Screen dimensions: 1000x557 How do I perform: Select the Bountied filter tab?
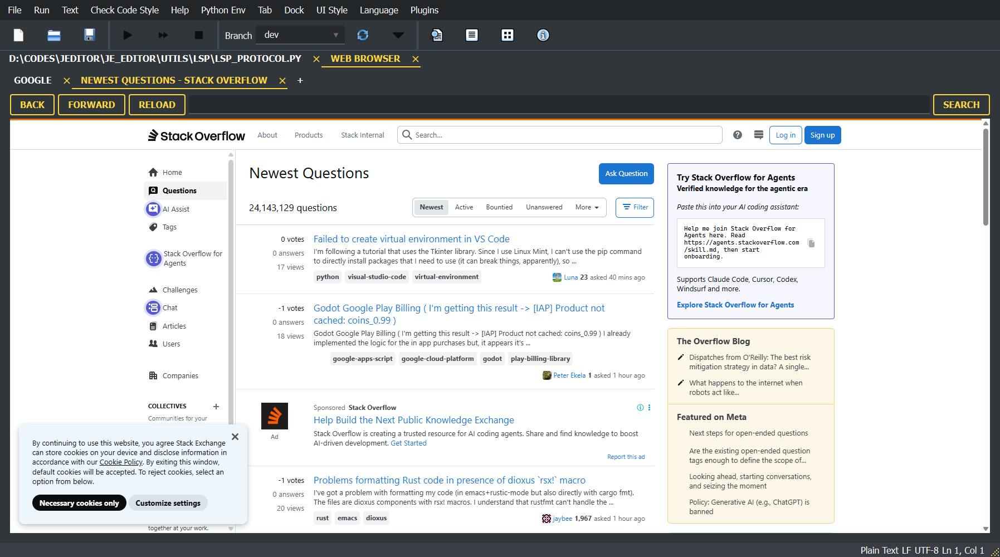coord(499,207)
